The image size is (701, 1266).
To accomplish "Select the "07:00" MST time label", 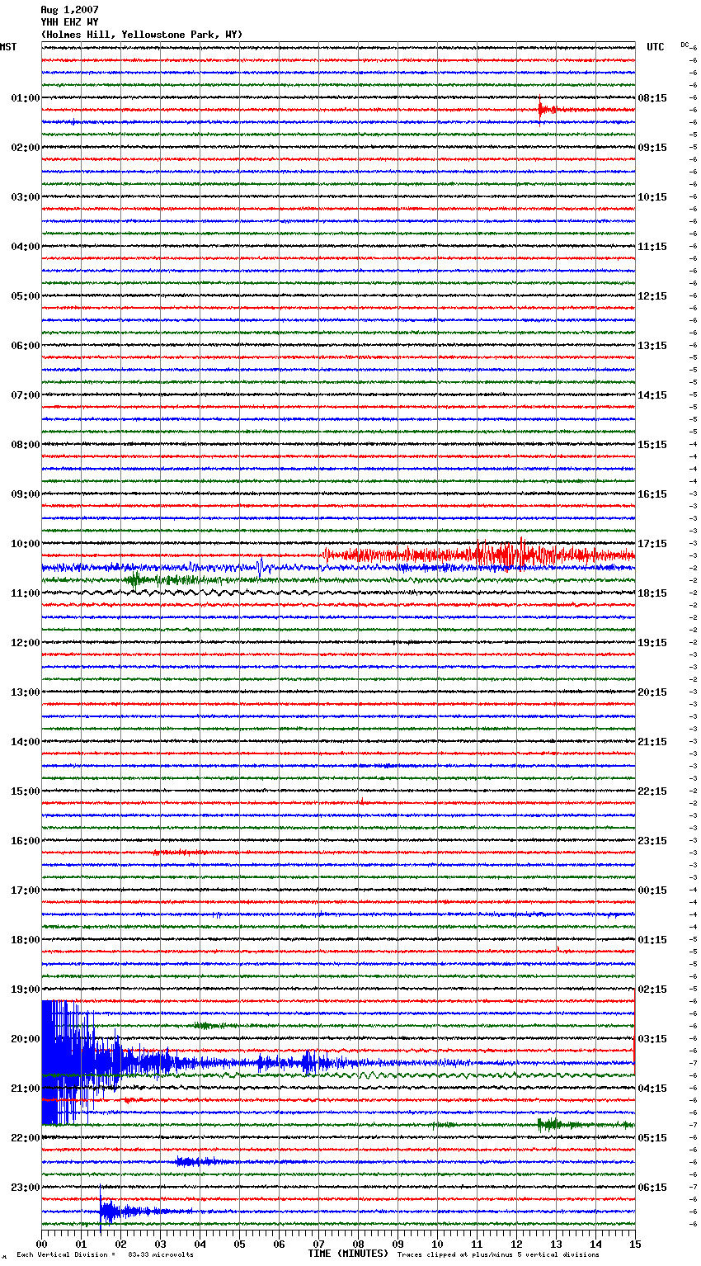I will click(x=26, y=395).
